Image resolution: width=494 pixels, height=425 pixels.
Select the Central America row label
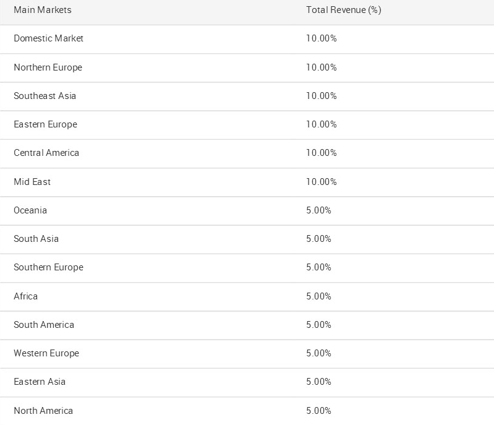point(46,153)
